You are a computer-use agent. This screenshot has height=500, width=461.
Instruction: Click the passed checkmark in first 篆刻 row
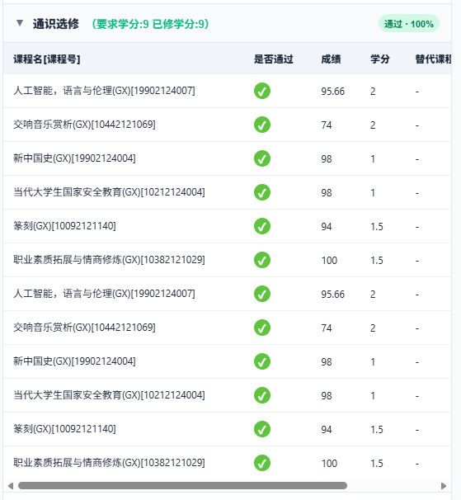(x=262, y=226)
